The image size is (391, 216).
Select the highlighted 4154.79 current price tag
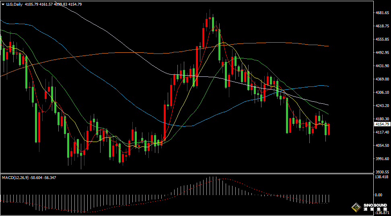[382, 124]
